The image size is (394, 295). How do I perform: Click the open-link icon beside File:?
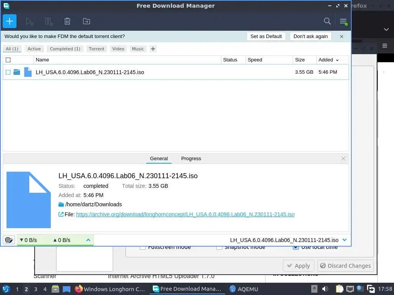point(61,214)
